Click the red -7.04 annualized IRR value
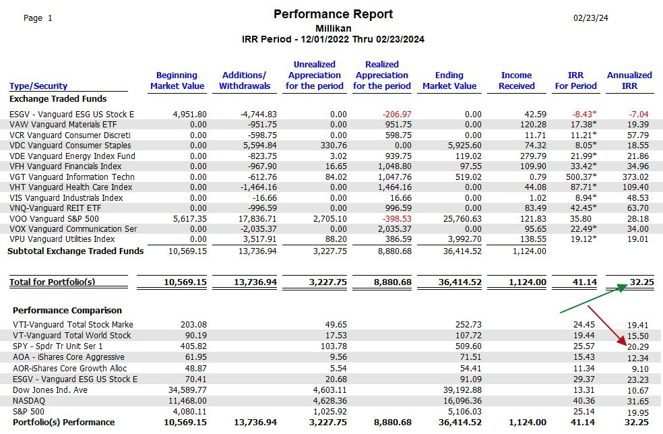The height and width of the screenshot is (434, 663). 639,114
